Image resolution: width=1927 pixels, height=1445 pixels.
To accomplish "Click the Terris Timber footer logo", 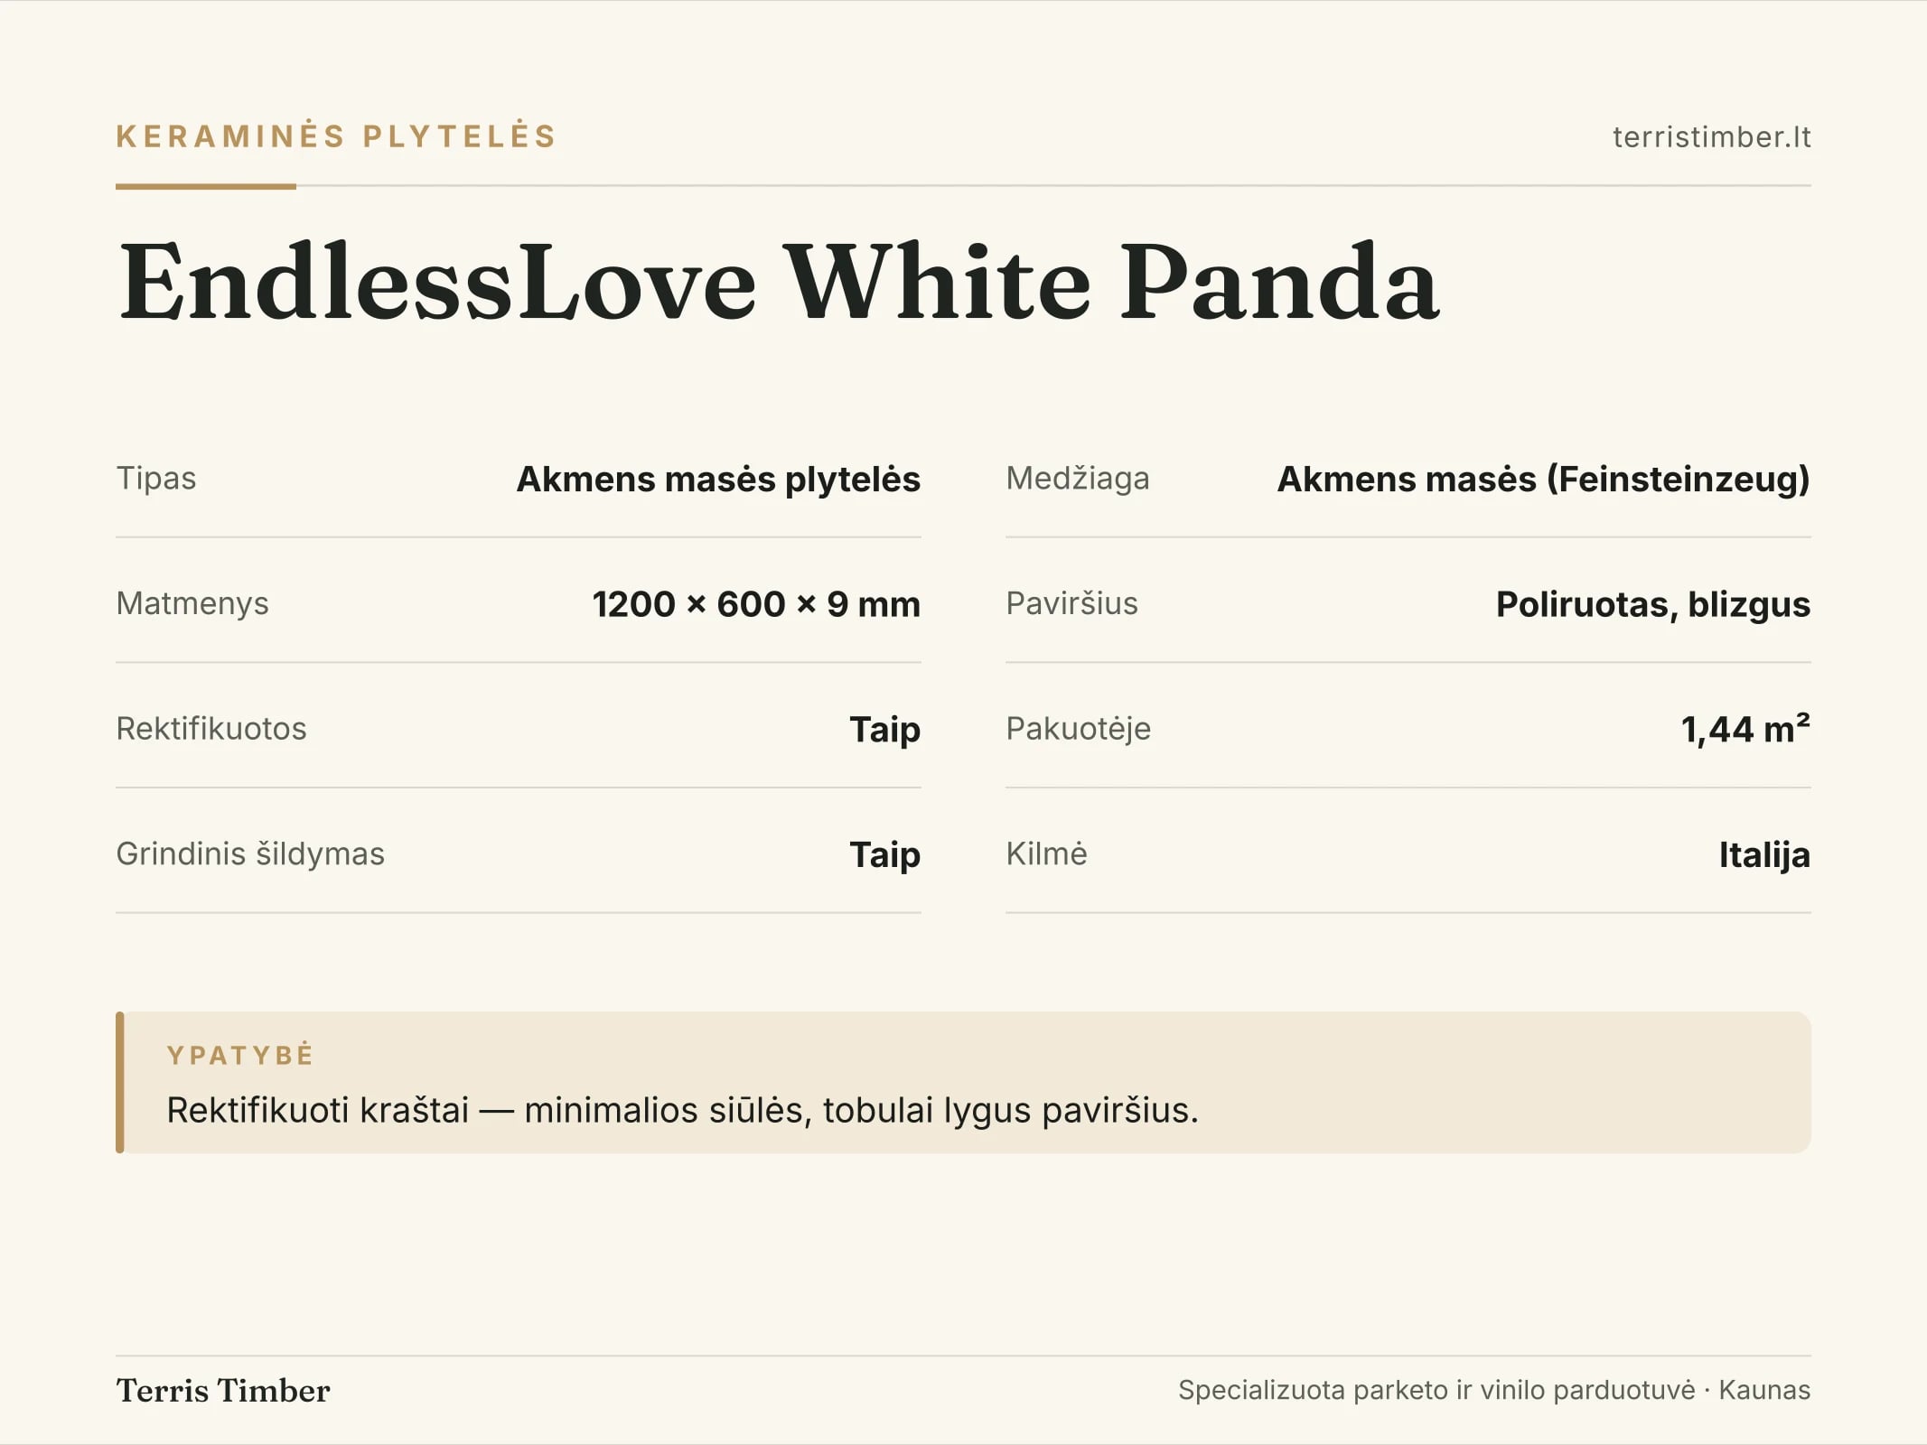I will click(x=223, y=1391).
